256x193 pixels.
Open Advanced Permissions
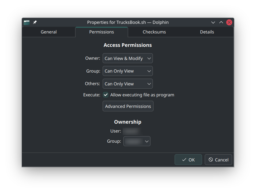[128, 106]
